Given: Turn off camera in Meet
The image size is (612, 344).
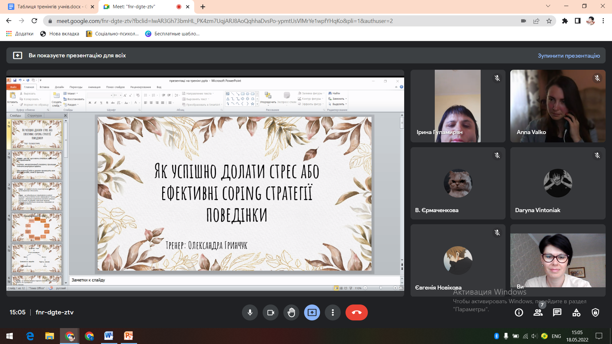Looking at the screenshot, I should tap(271, 312).
